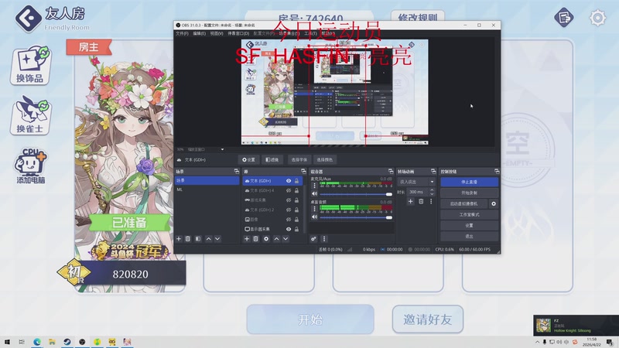Pop out the scene transitions dock
The image size is (619, 348).
click(x=433, y=171)
